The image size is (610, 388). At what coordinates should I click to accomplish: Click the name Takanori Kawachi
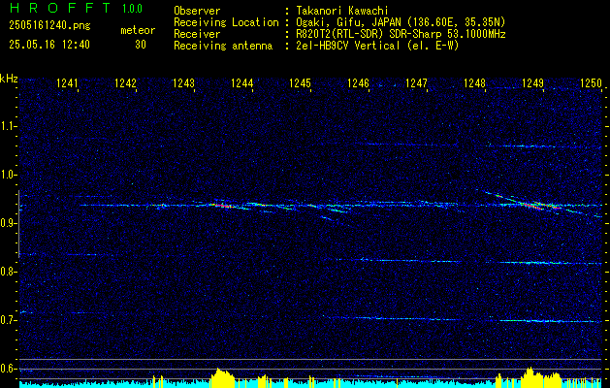341,11
